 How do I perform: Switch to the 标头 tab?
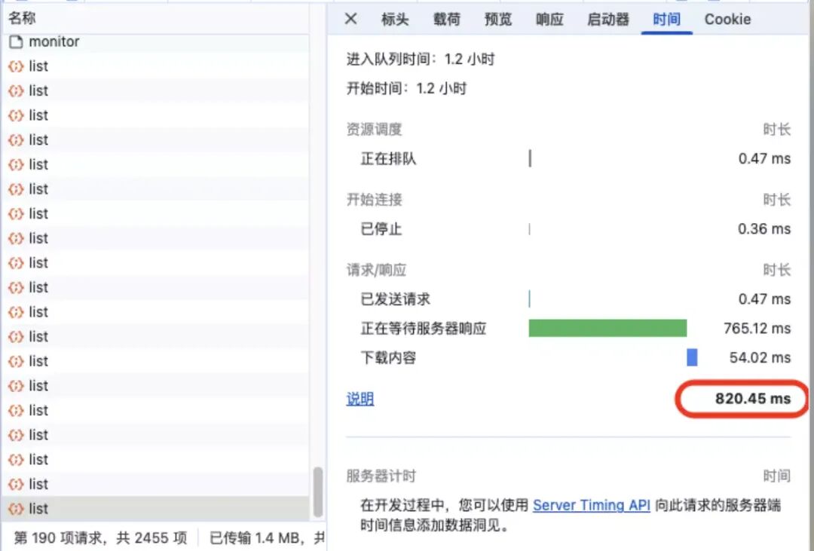click(394, 19)
